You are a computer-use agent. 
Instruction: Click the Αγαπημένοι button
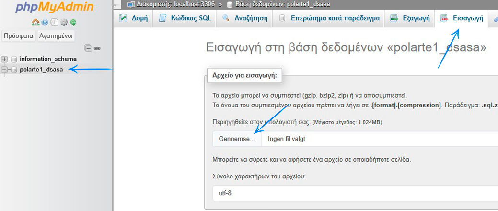(x=56, y=35)
